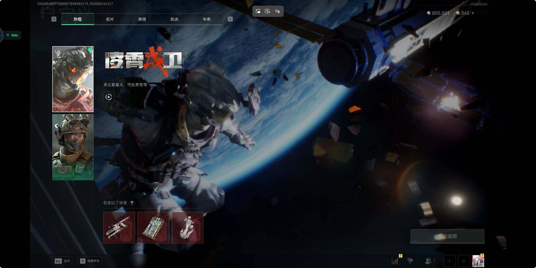Click the 包含以下涂装 label text

click(x=115, y=203)
